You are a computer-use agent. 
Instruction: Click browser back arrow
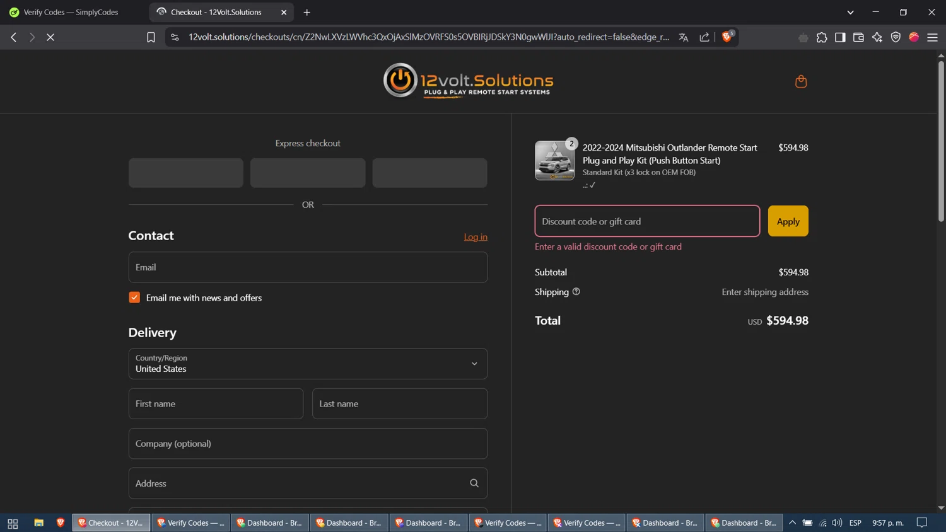click(13, 37)
